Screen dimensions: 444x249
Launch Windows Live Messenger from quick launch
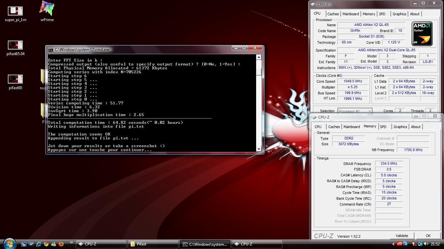(x=53, y=244)
